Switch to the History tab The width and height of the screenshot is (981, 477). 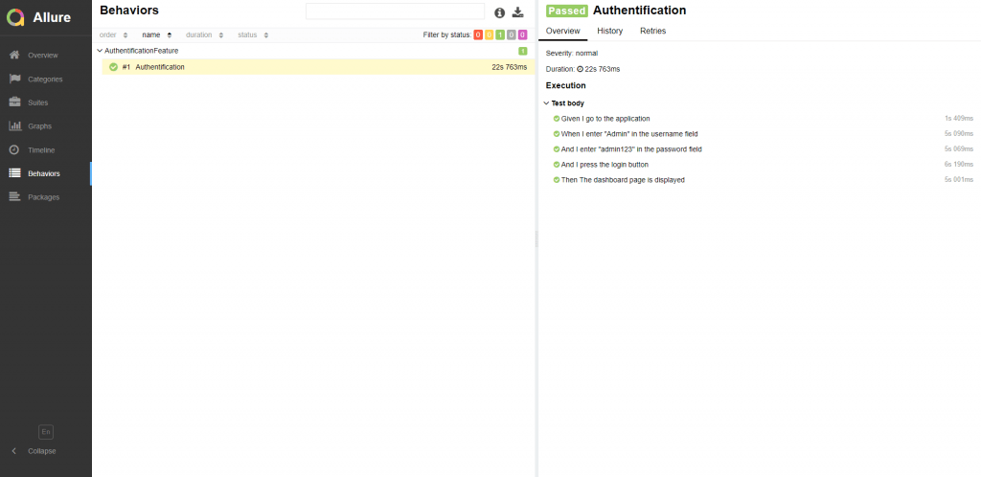click(609, 31)
